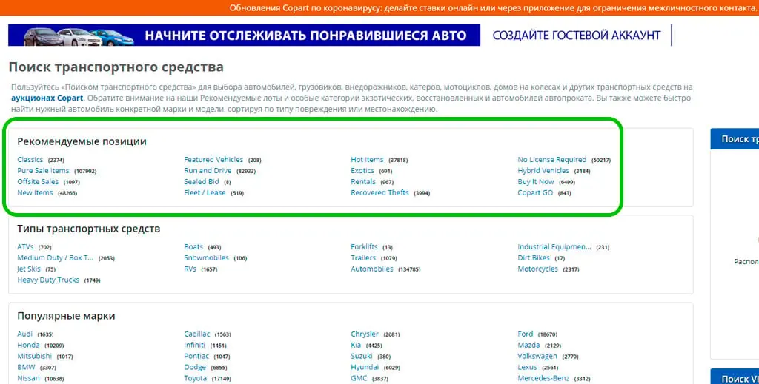Click the 'Создайте гостевой аккаунт' link

577,36
